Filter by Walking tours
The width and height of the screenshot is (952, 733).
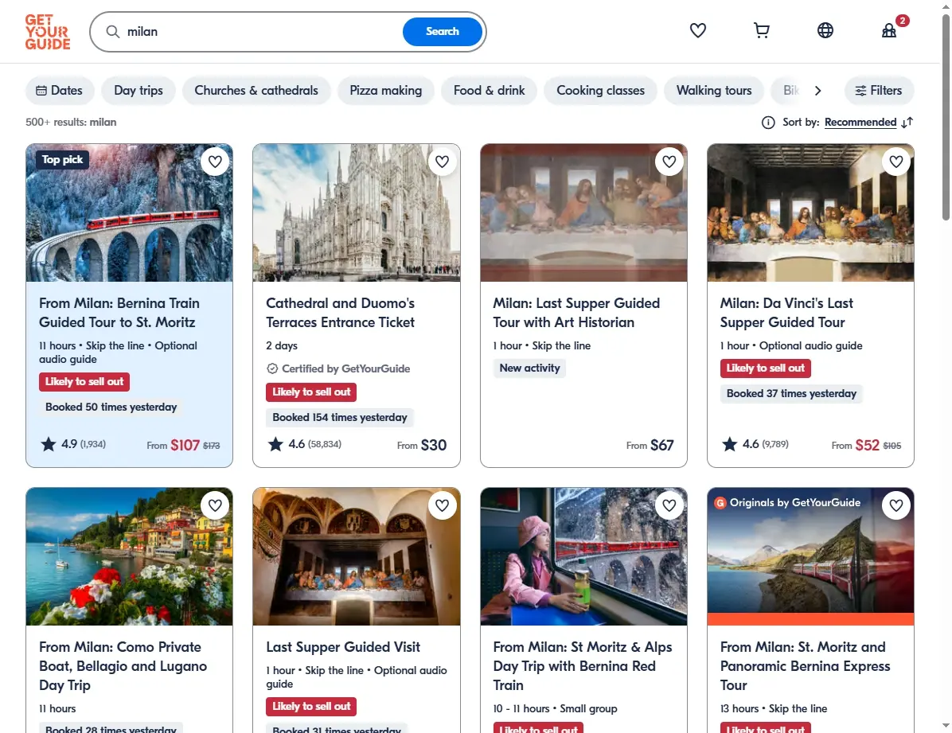pos(714,91)
